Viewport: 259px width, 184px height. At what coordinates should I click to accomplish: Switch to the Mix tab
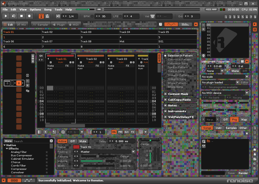[x=21, y=25]
